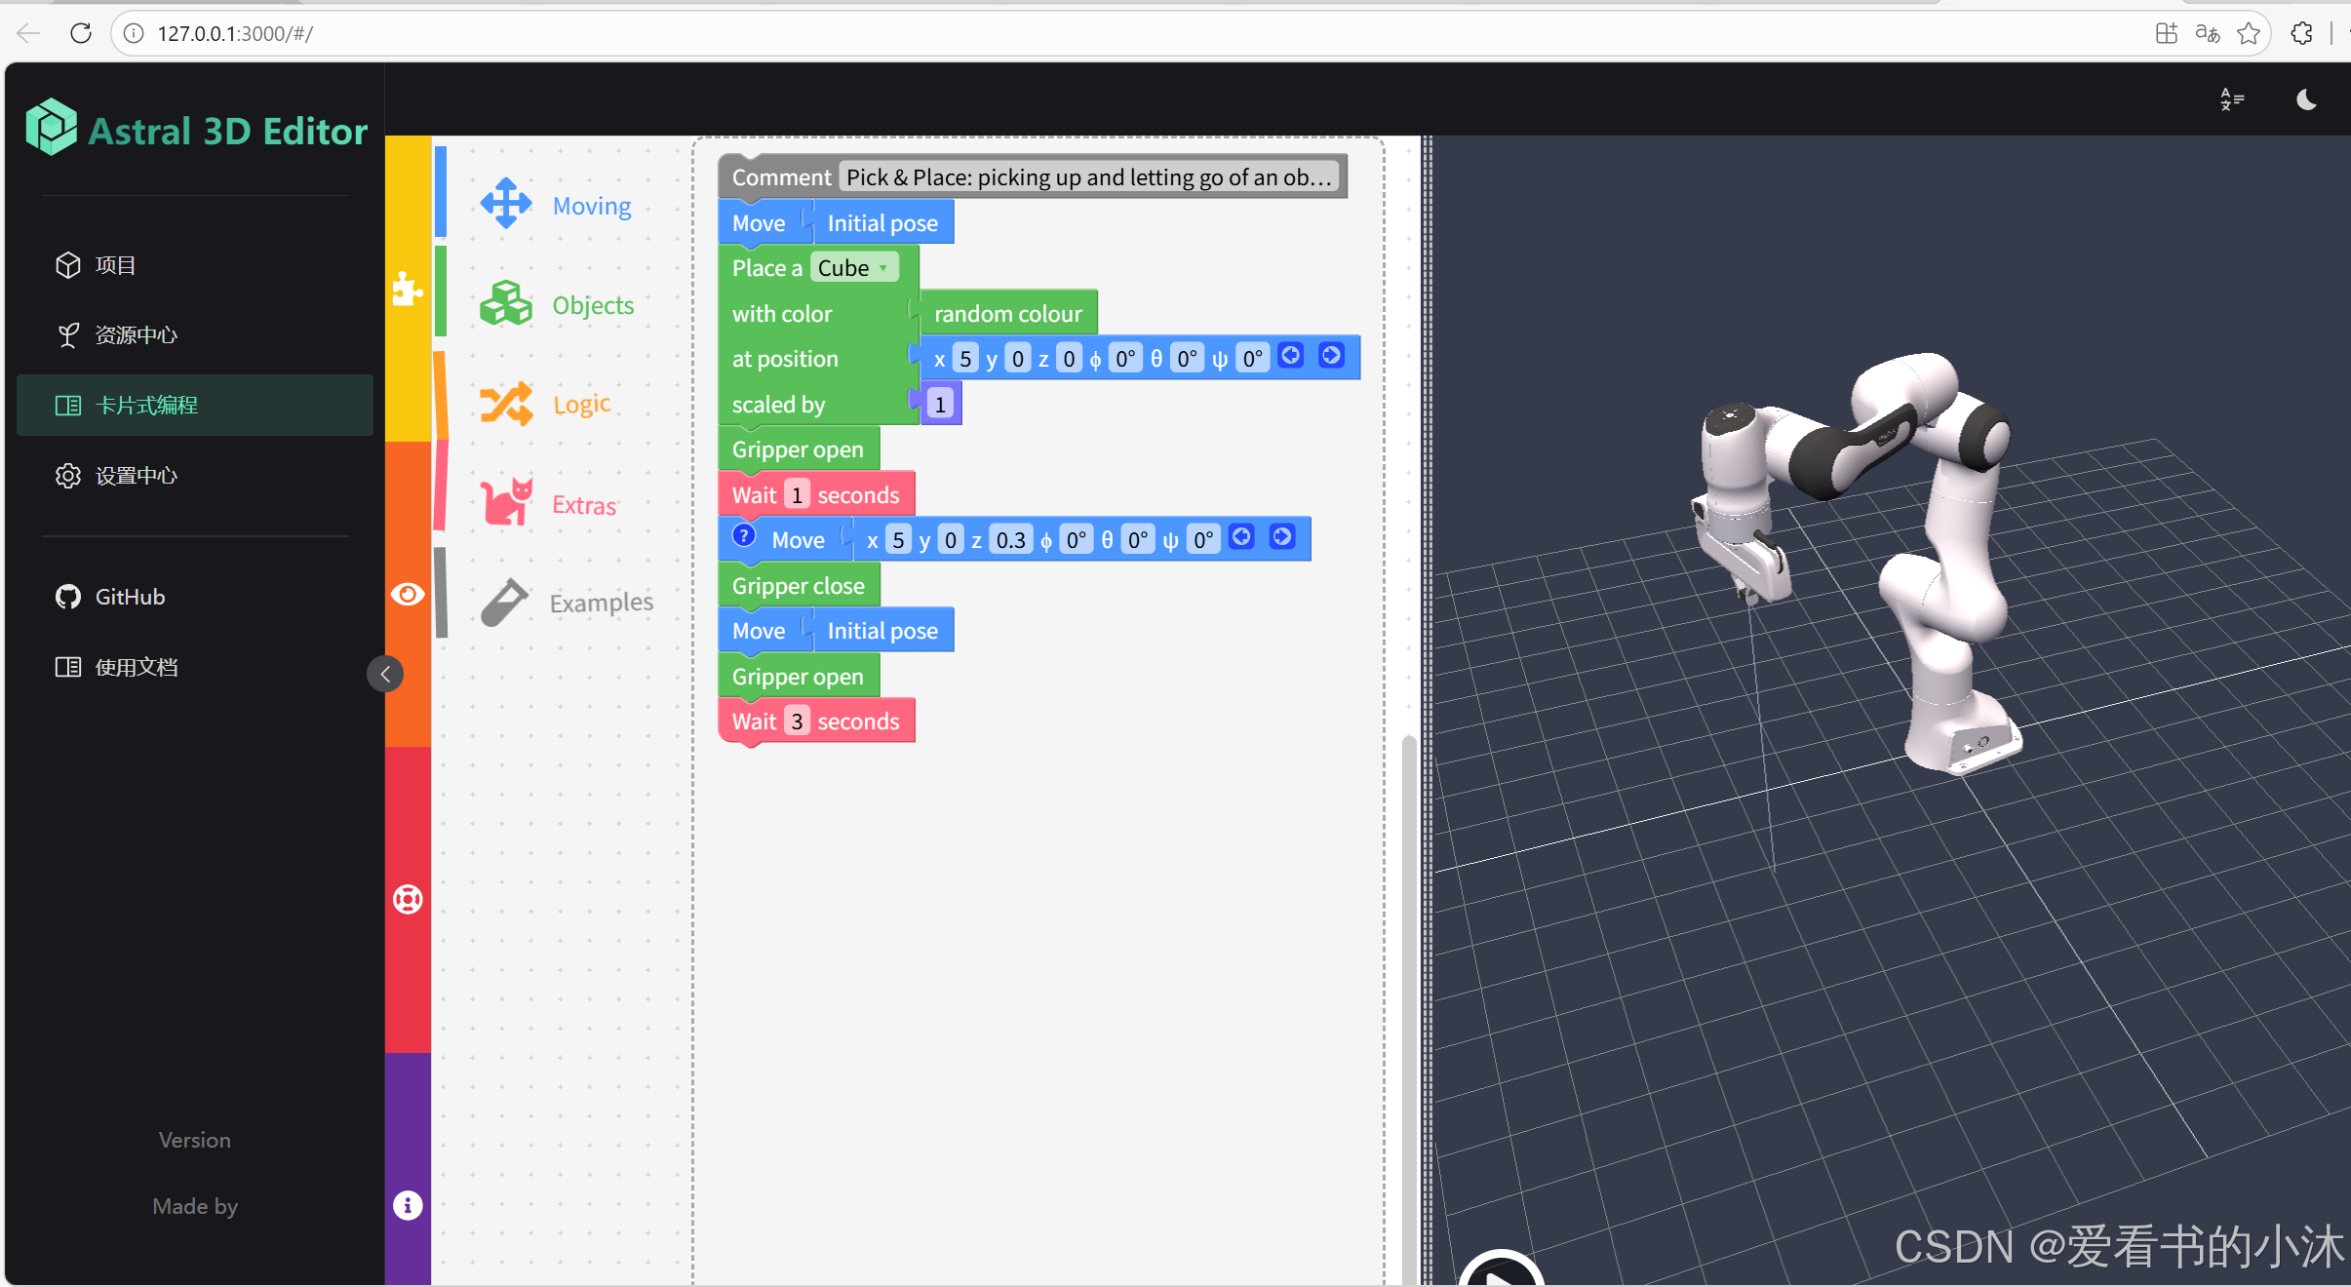Click the Extras cat icon
The image size is (2351, 1287).
pos(506,501)
